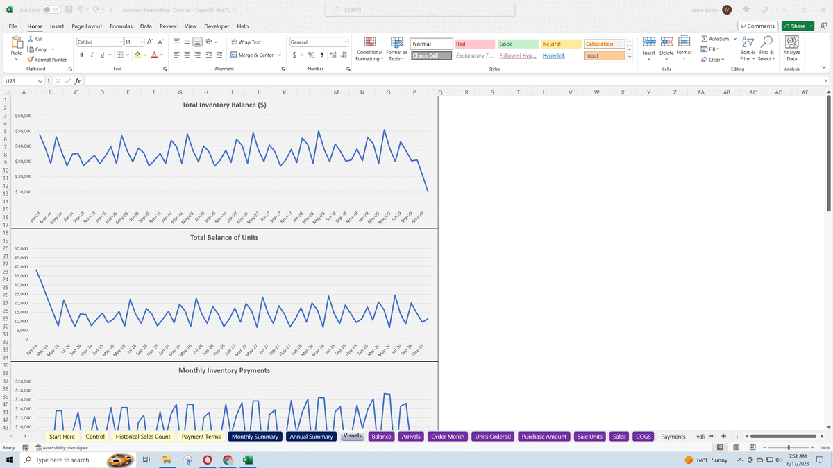
Task: Switch to the Monthly Summary sheet
Action: pyautogui.click(x=255, y=437)
